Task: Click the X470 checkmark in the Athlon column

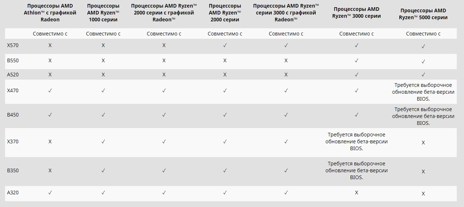Action: click(x=50, y=90)
